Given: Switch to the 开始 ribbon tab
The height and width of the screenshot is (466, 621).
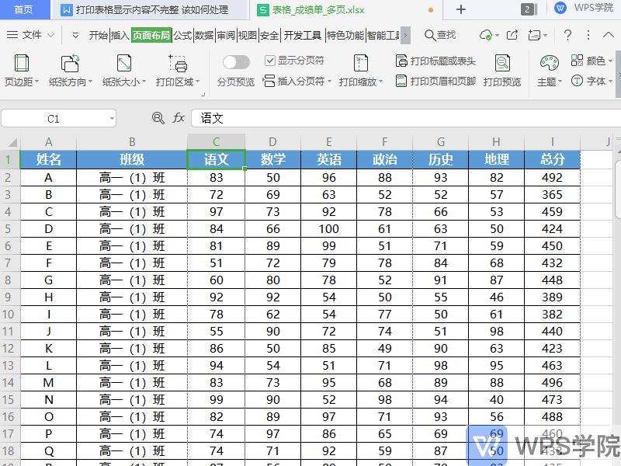Looking at the screenshot, I should [x=99, y=35].
